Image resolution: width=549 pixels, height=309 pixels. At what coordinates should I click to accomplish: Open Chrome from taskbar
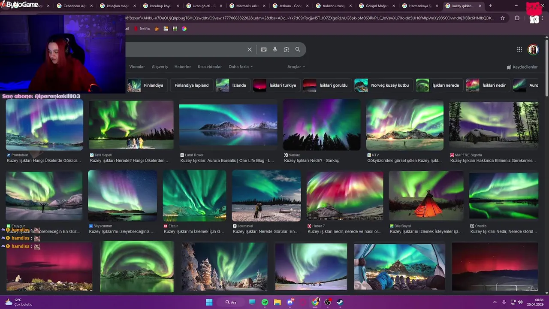pos(316,302)
